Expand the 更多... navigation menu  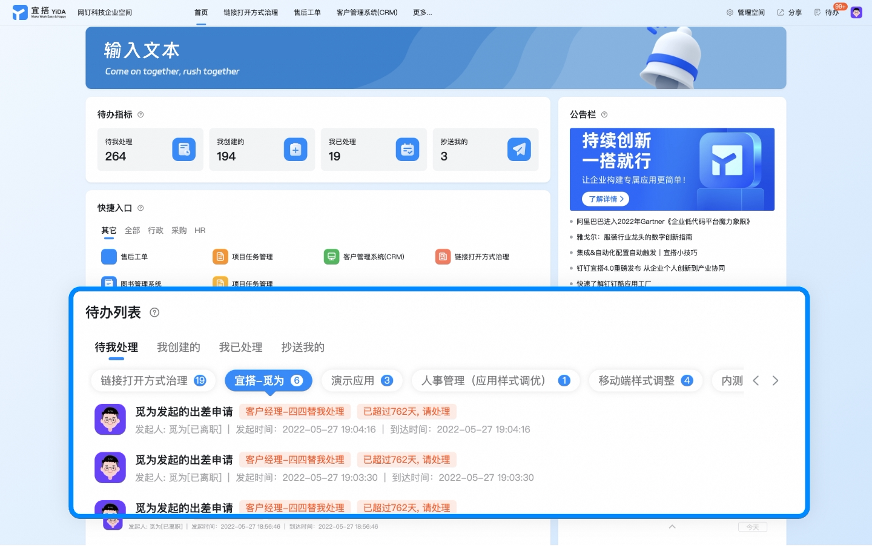coord(423,12)
